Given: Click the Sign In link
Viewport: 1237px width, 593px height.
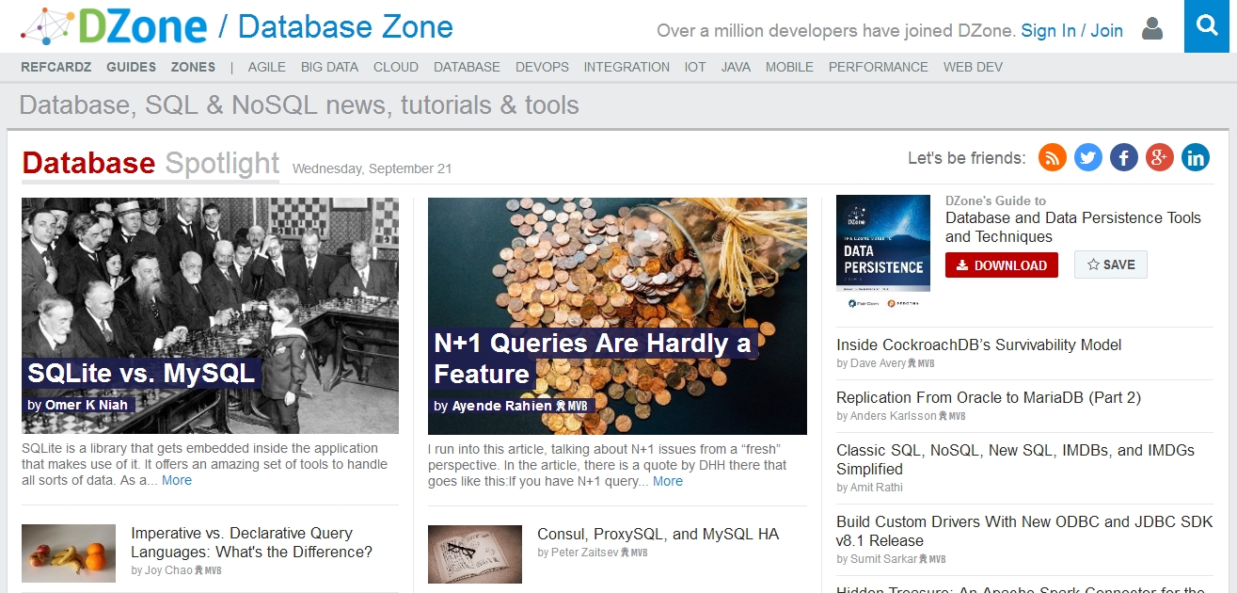Looking at the screenshot, I should [x=1048, y=30].
